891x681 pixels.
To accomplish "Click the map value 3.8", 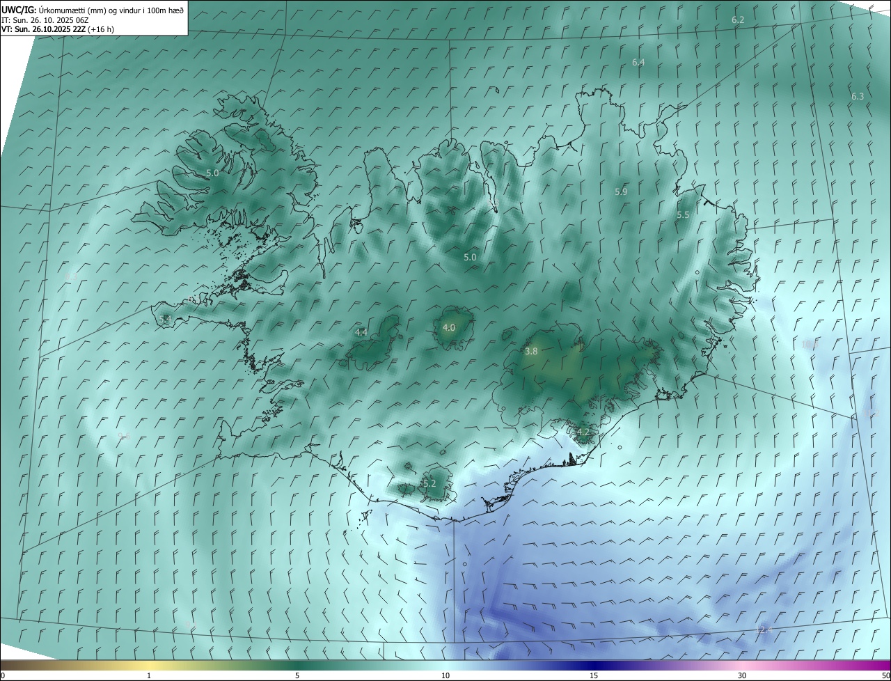I will [x=531, y=352].
